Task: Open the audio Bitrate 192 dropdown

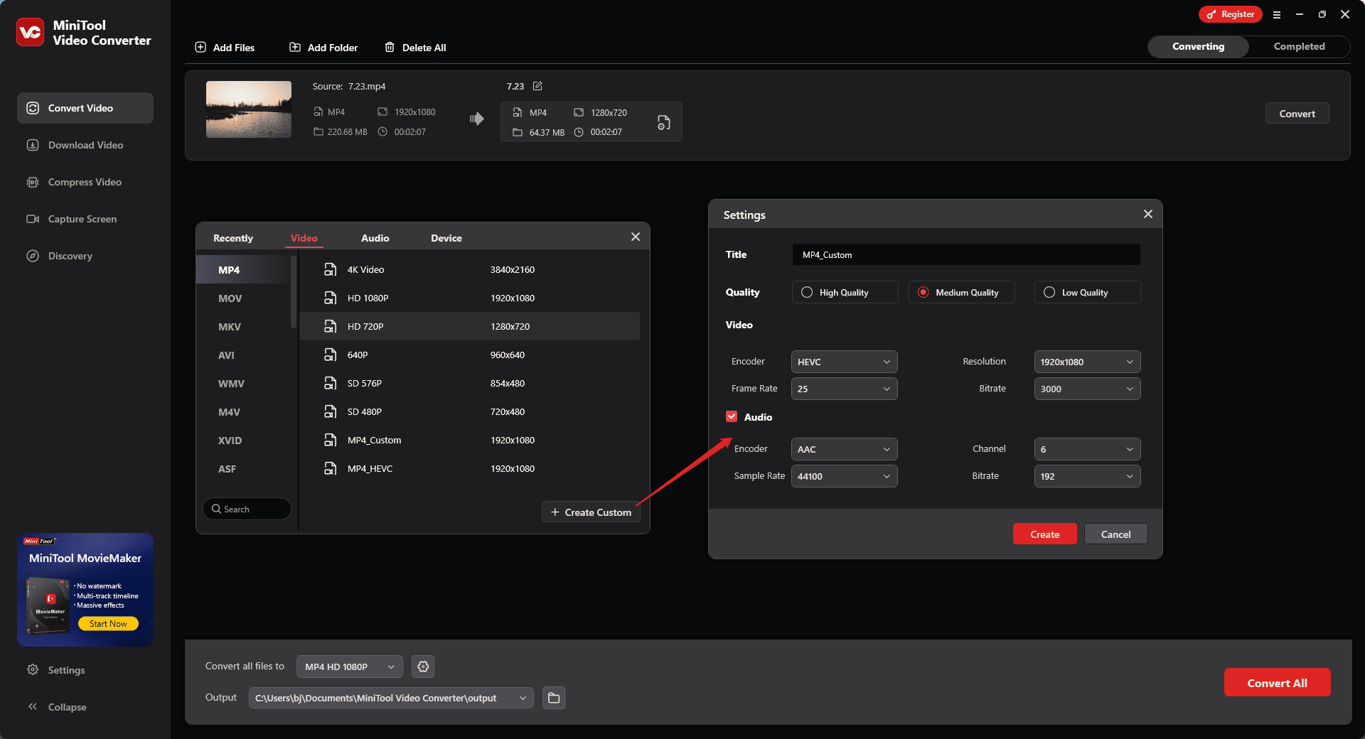Action: 1088,476
